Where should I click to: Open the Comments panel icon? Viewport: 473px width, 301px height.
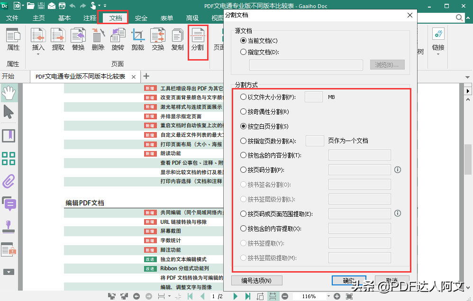click(9, 204)
